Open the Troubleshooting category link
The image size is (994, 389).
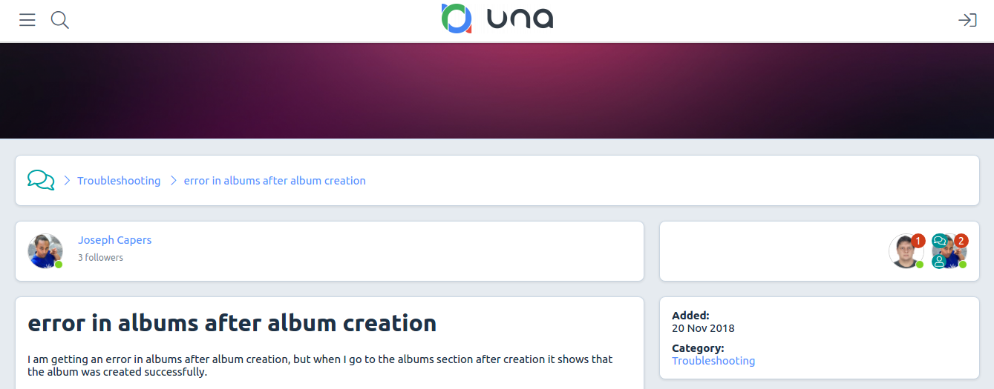713,361
